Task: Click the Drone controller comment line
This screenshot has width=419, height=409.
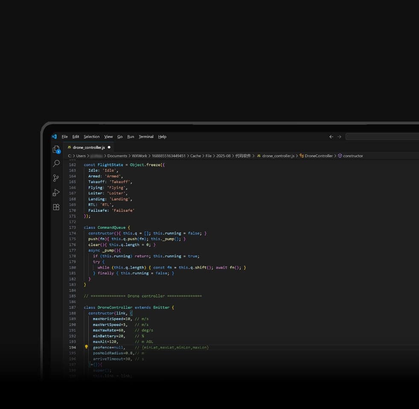Action: pyautogui.click(x=143, y=296)
